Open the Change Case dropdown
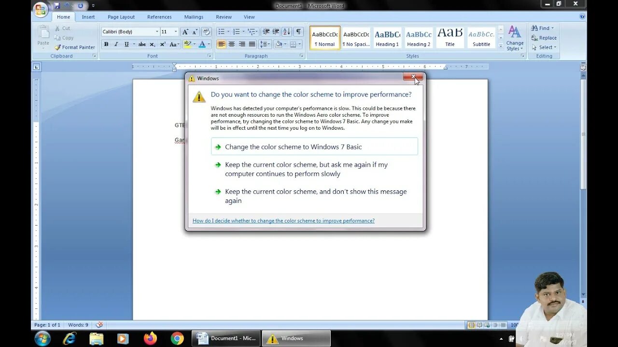The height and width of the screenshot is (347, 618). [x=174, y=44]
